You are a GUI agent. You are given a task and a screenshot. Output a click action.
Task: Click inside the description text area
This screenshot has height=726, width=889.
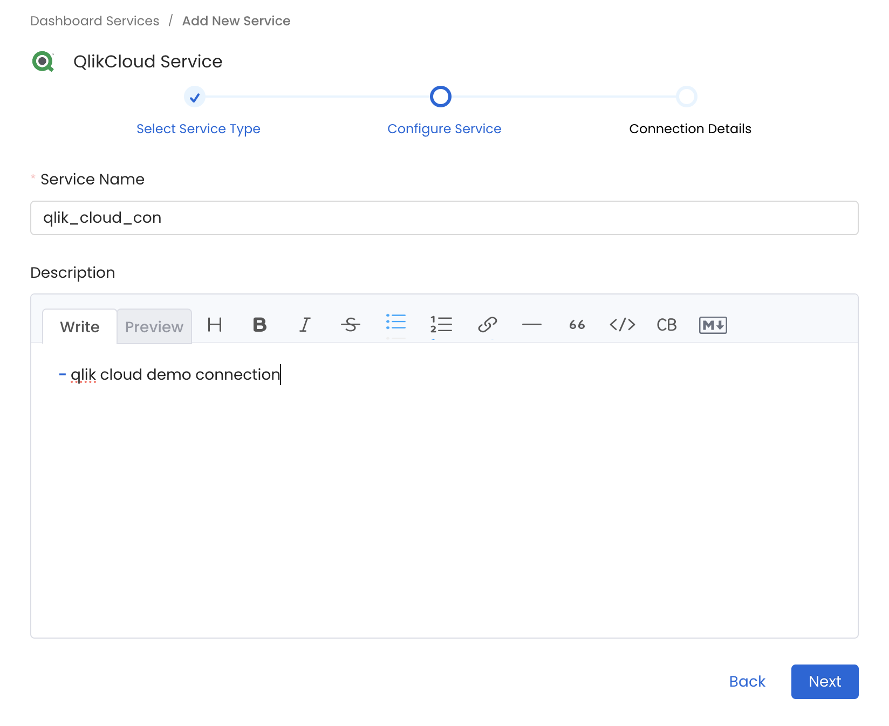coord(444,485)
